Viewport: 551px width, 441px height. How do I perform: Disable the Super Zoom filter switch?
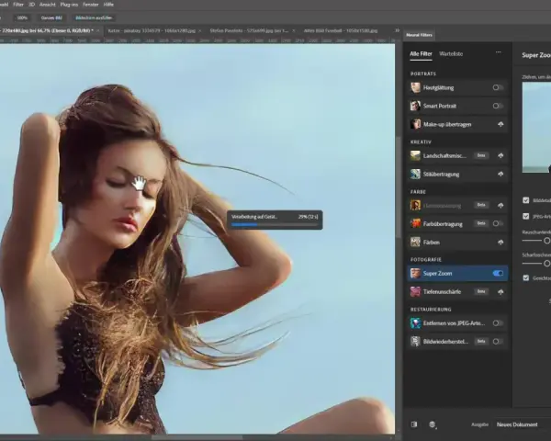pos(498,273)
